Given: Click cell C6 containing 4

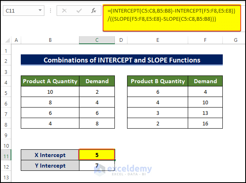Looking at the screenshot, I should pos(97,102).
